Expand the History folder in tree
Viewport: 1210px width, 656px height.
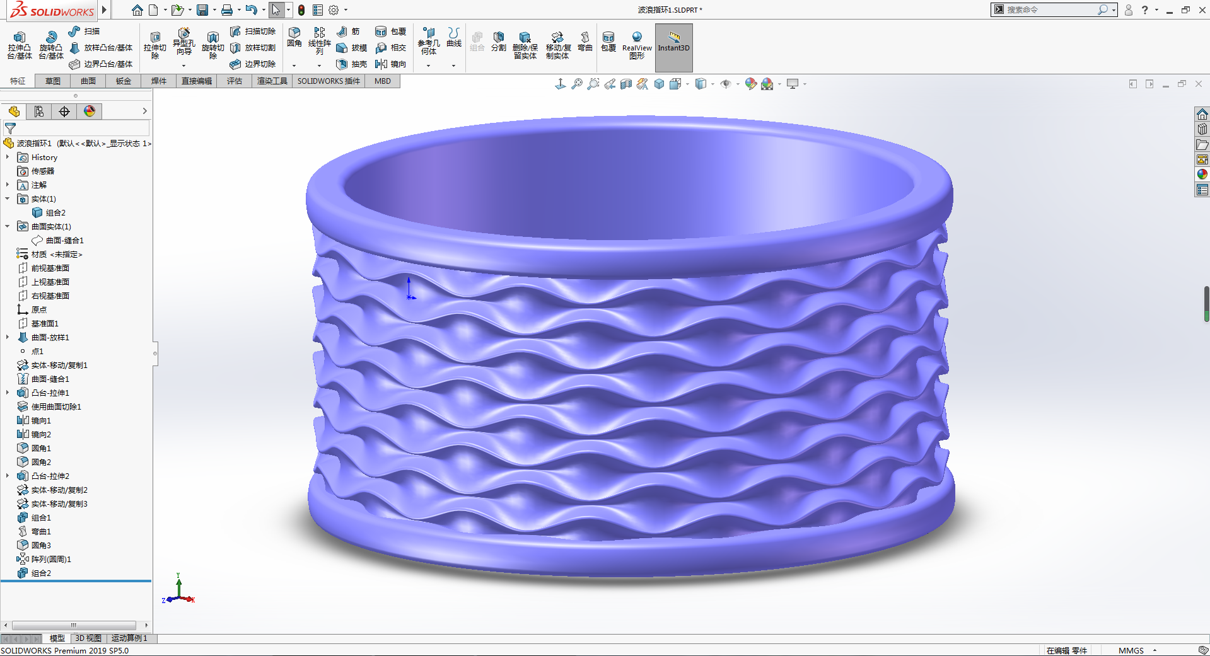click(x=8, y=157)
